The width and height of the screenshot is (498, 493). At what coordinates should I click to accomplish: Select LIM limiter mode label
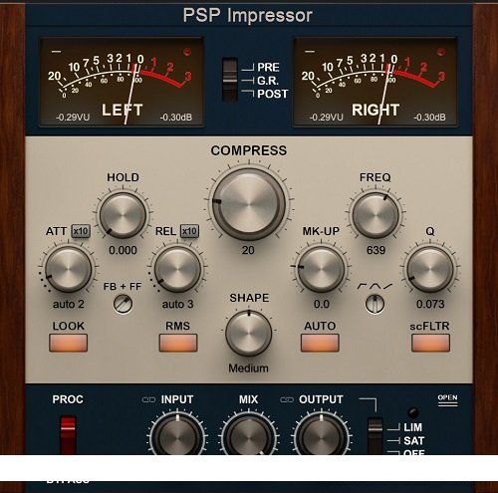click(x=413, y=427)
